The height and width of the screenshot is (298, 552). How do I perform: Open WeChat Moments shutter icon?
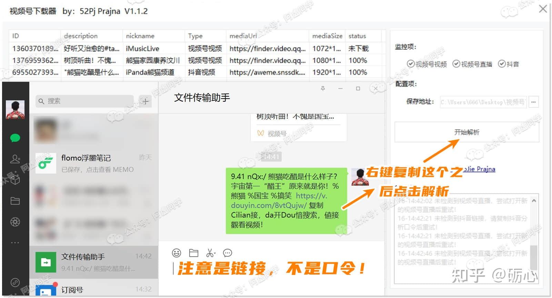pyautogui.click(x=15, y=222)
